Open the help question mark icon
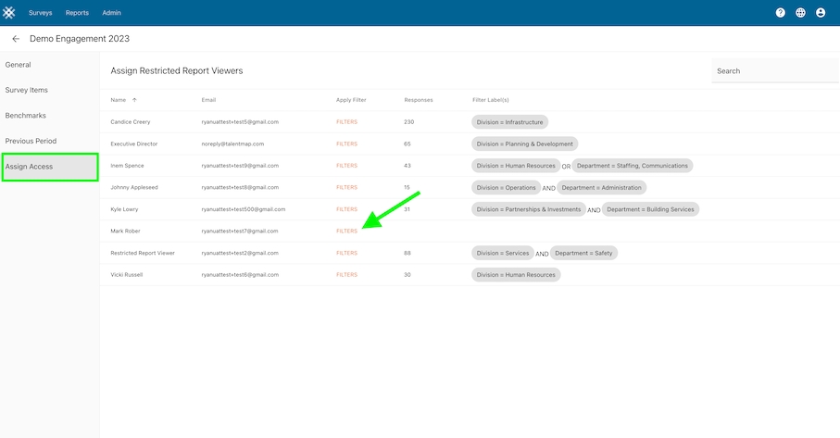Image resolution: width=840 pixels, height=438 pixels. [x=780, y=13]
